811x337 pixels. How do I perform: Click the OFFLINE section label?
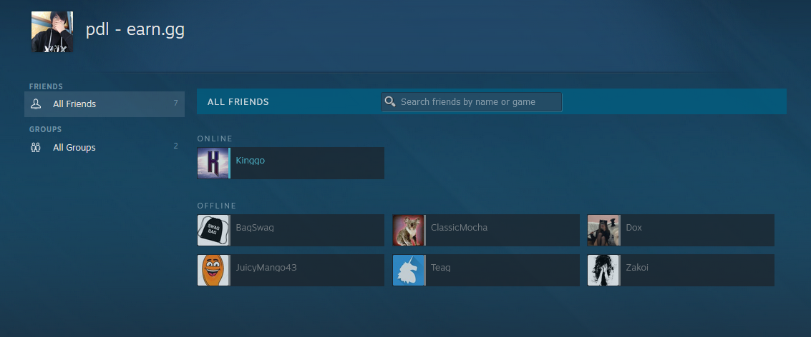217,206
